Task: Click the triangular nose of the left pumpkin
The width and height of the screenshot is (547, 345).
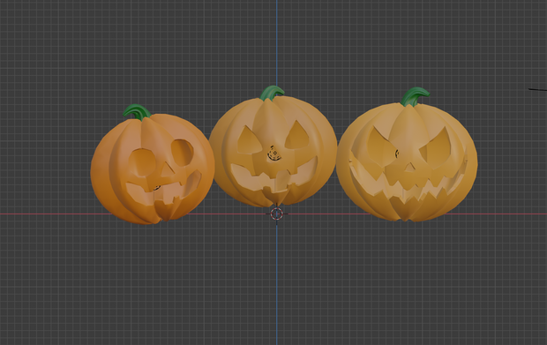Action: [x=169, y=169]
